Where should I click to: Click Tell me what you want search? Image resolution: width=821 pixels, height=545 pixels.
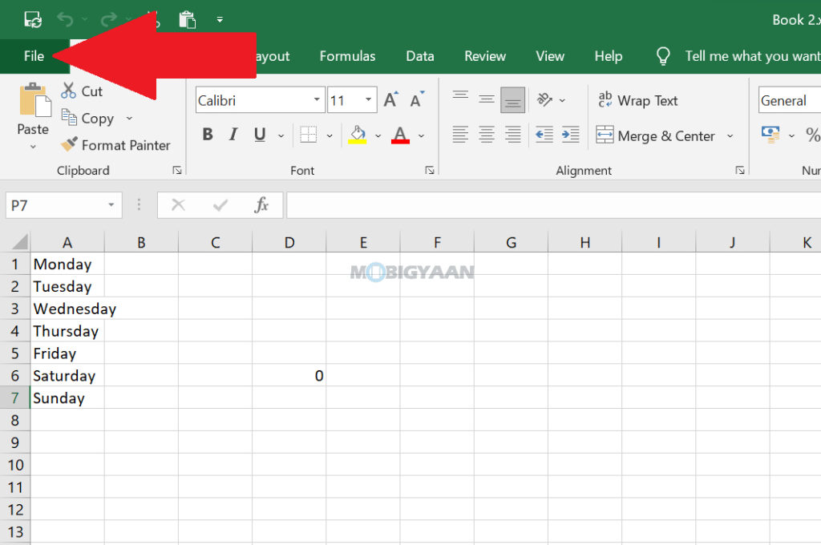750,56
